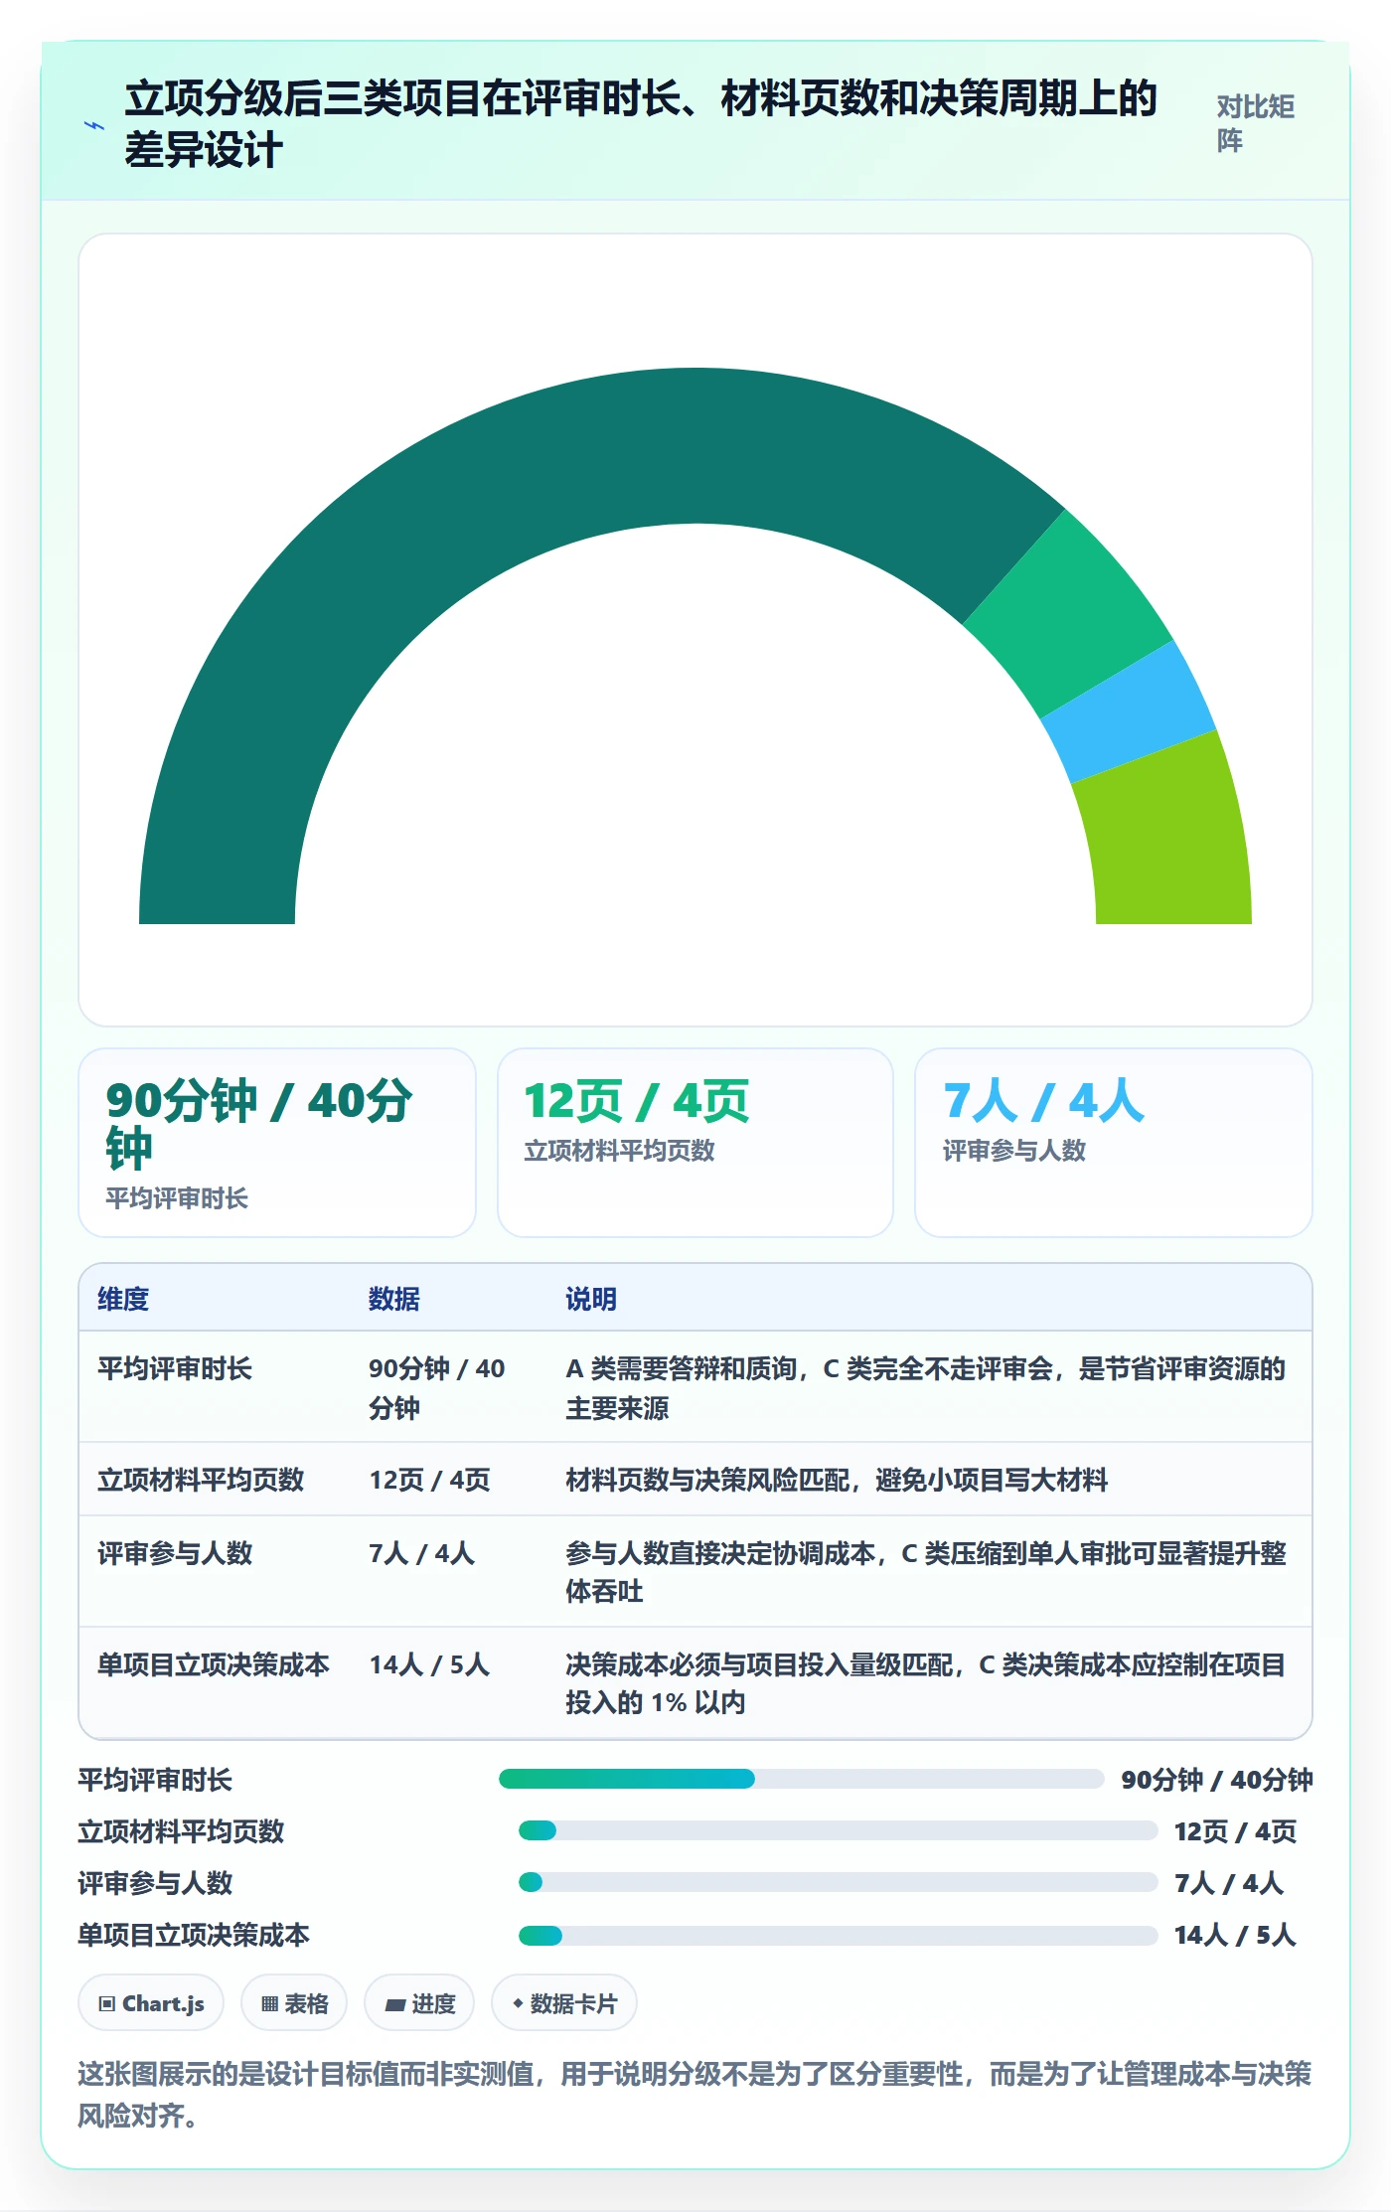Screen dimensions: 1391x2212
Task: Select the 7人 / 4人 data card
Action: (x=1114, y=1143)
